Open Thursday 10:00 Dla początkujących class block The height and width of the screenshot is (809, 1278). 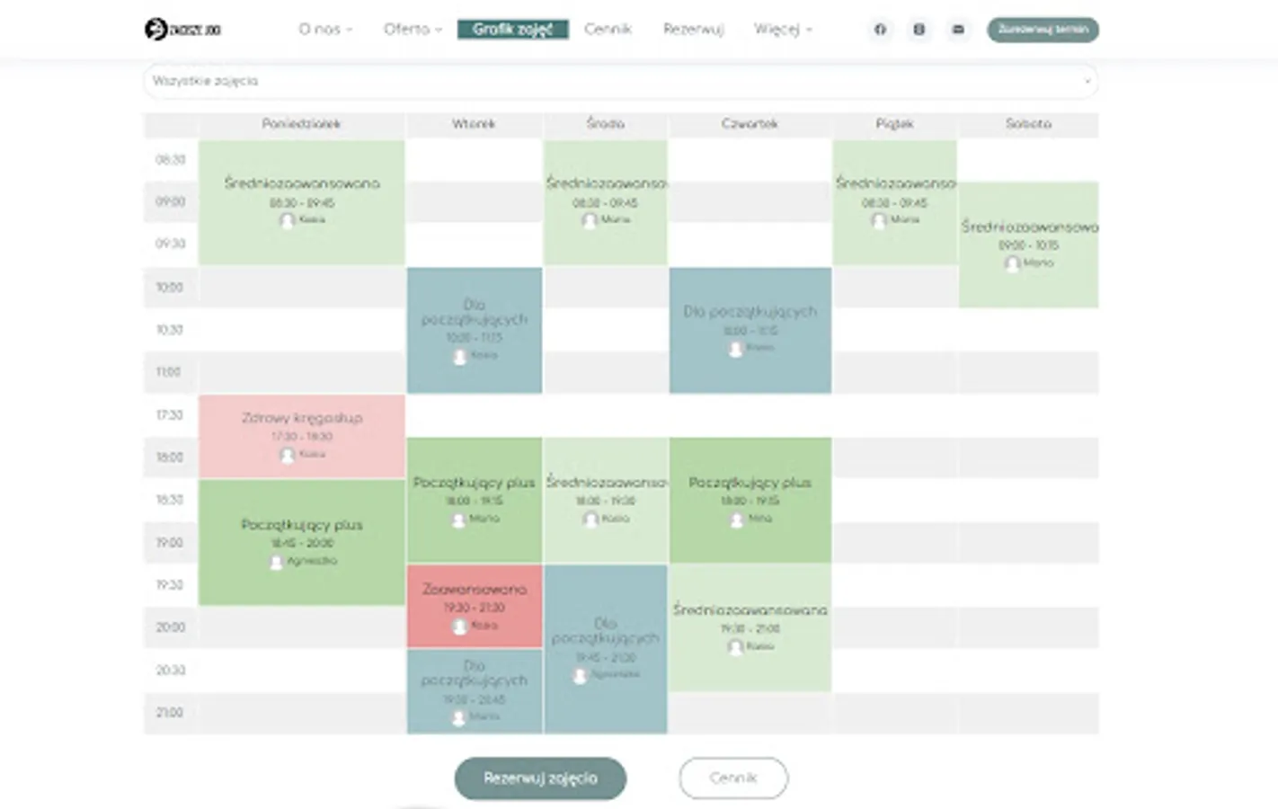750,329
